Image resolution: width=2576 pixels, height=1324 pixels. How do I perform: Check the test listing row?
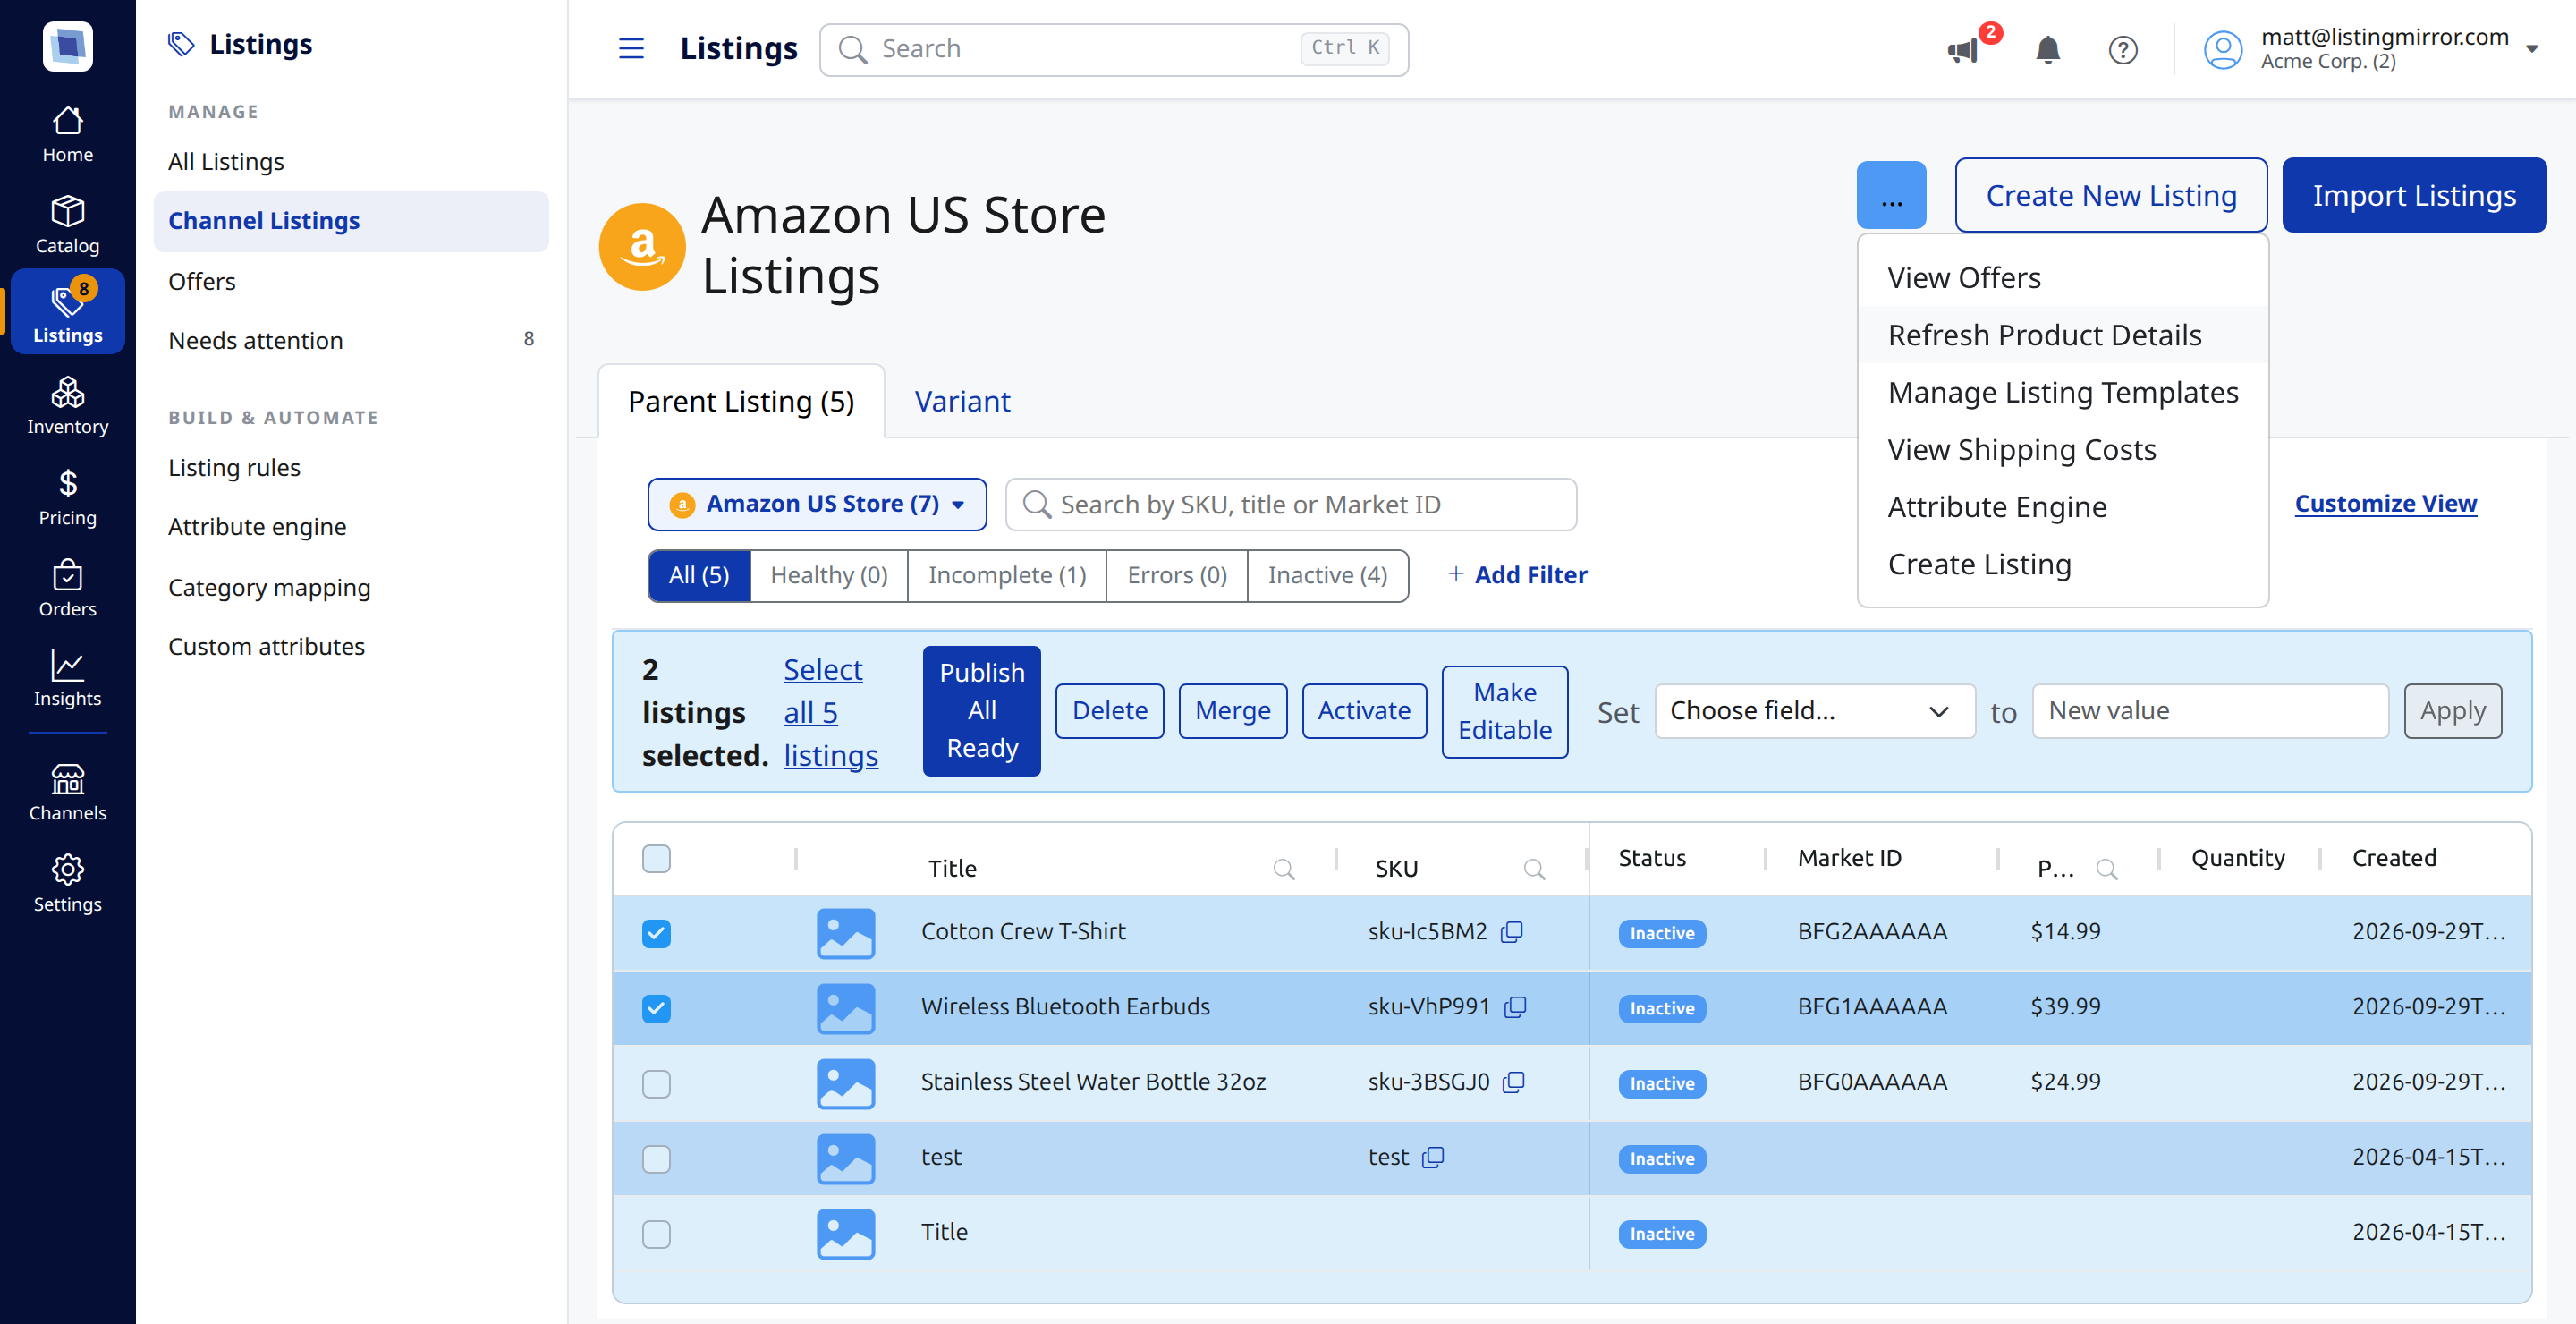pyautogui.click(x=656, y=1158)
